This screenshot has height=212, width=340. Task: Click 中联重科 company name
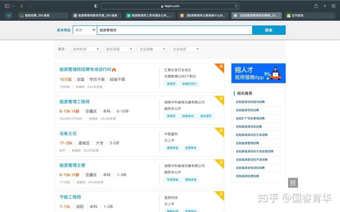tap(171, 134)
